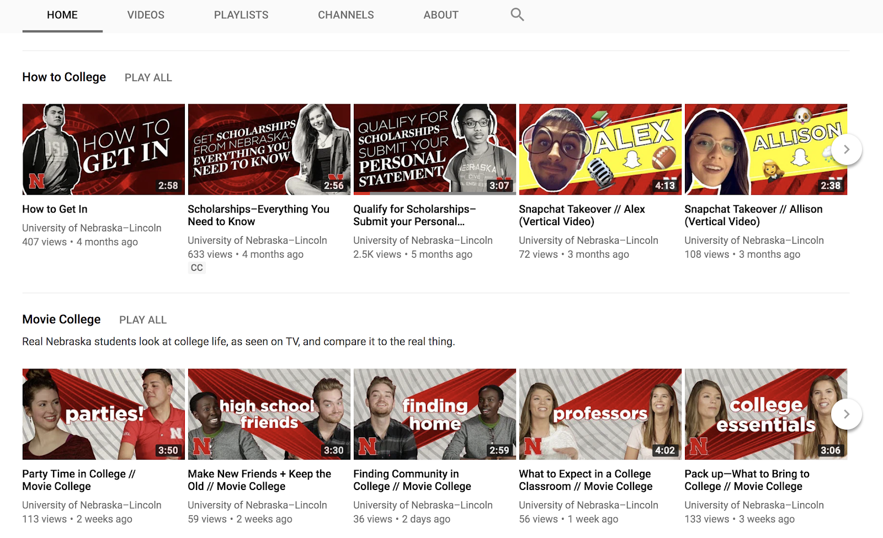The width and height of the screenshot is (883, 538).
Task: Open the How to College playlist heading
Action: (64, 77)
